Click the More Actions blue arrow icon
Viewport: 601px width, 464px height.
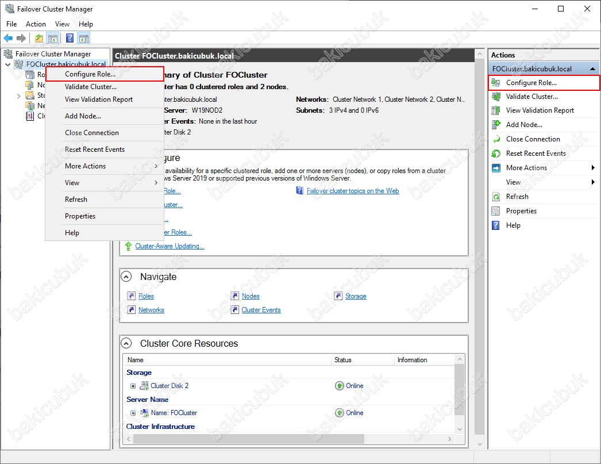coord(496,167)
